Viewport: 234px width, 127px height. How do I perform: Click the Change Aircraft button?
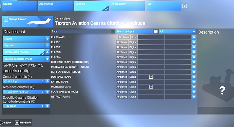click(x=27, y=21)
